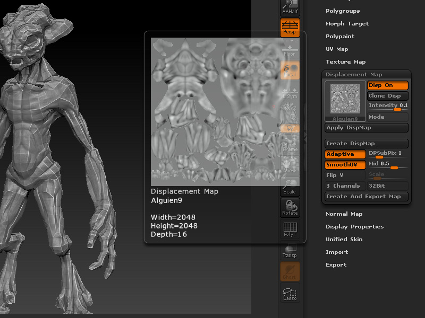Toggle the Local transformations icon
The width and height of the screenshot is (425, 318).
290,70
